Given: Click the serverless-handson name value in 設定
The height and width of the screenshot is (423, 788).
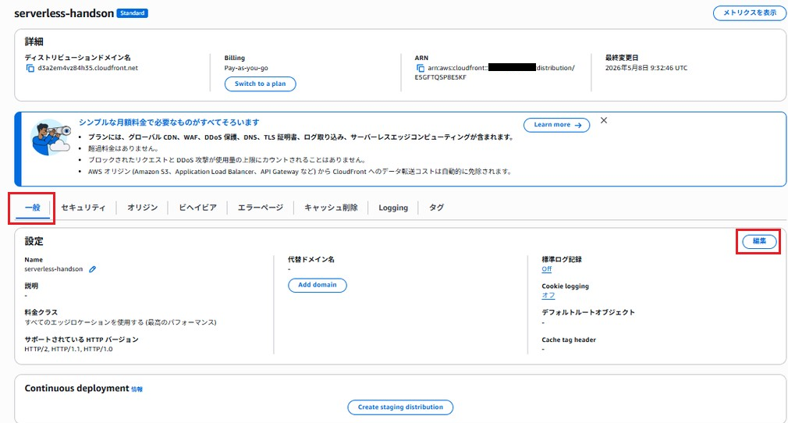Looking at the screenshot, I should tap(54, 269).
